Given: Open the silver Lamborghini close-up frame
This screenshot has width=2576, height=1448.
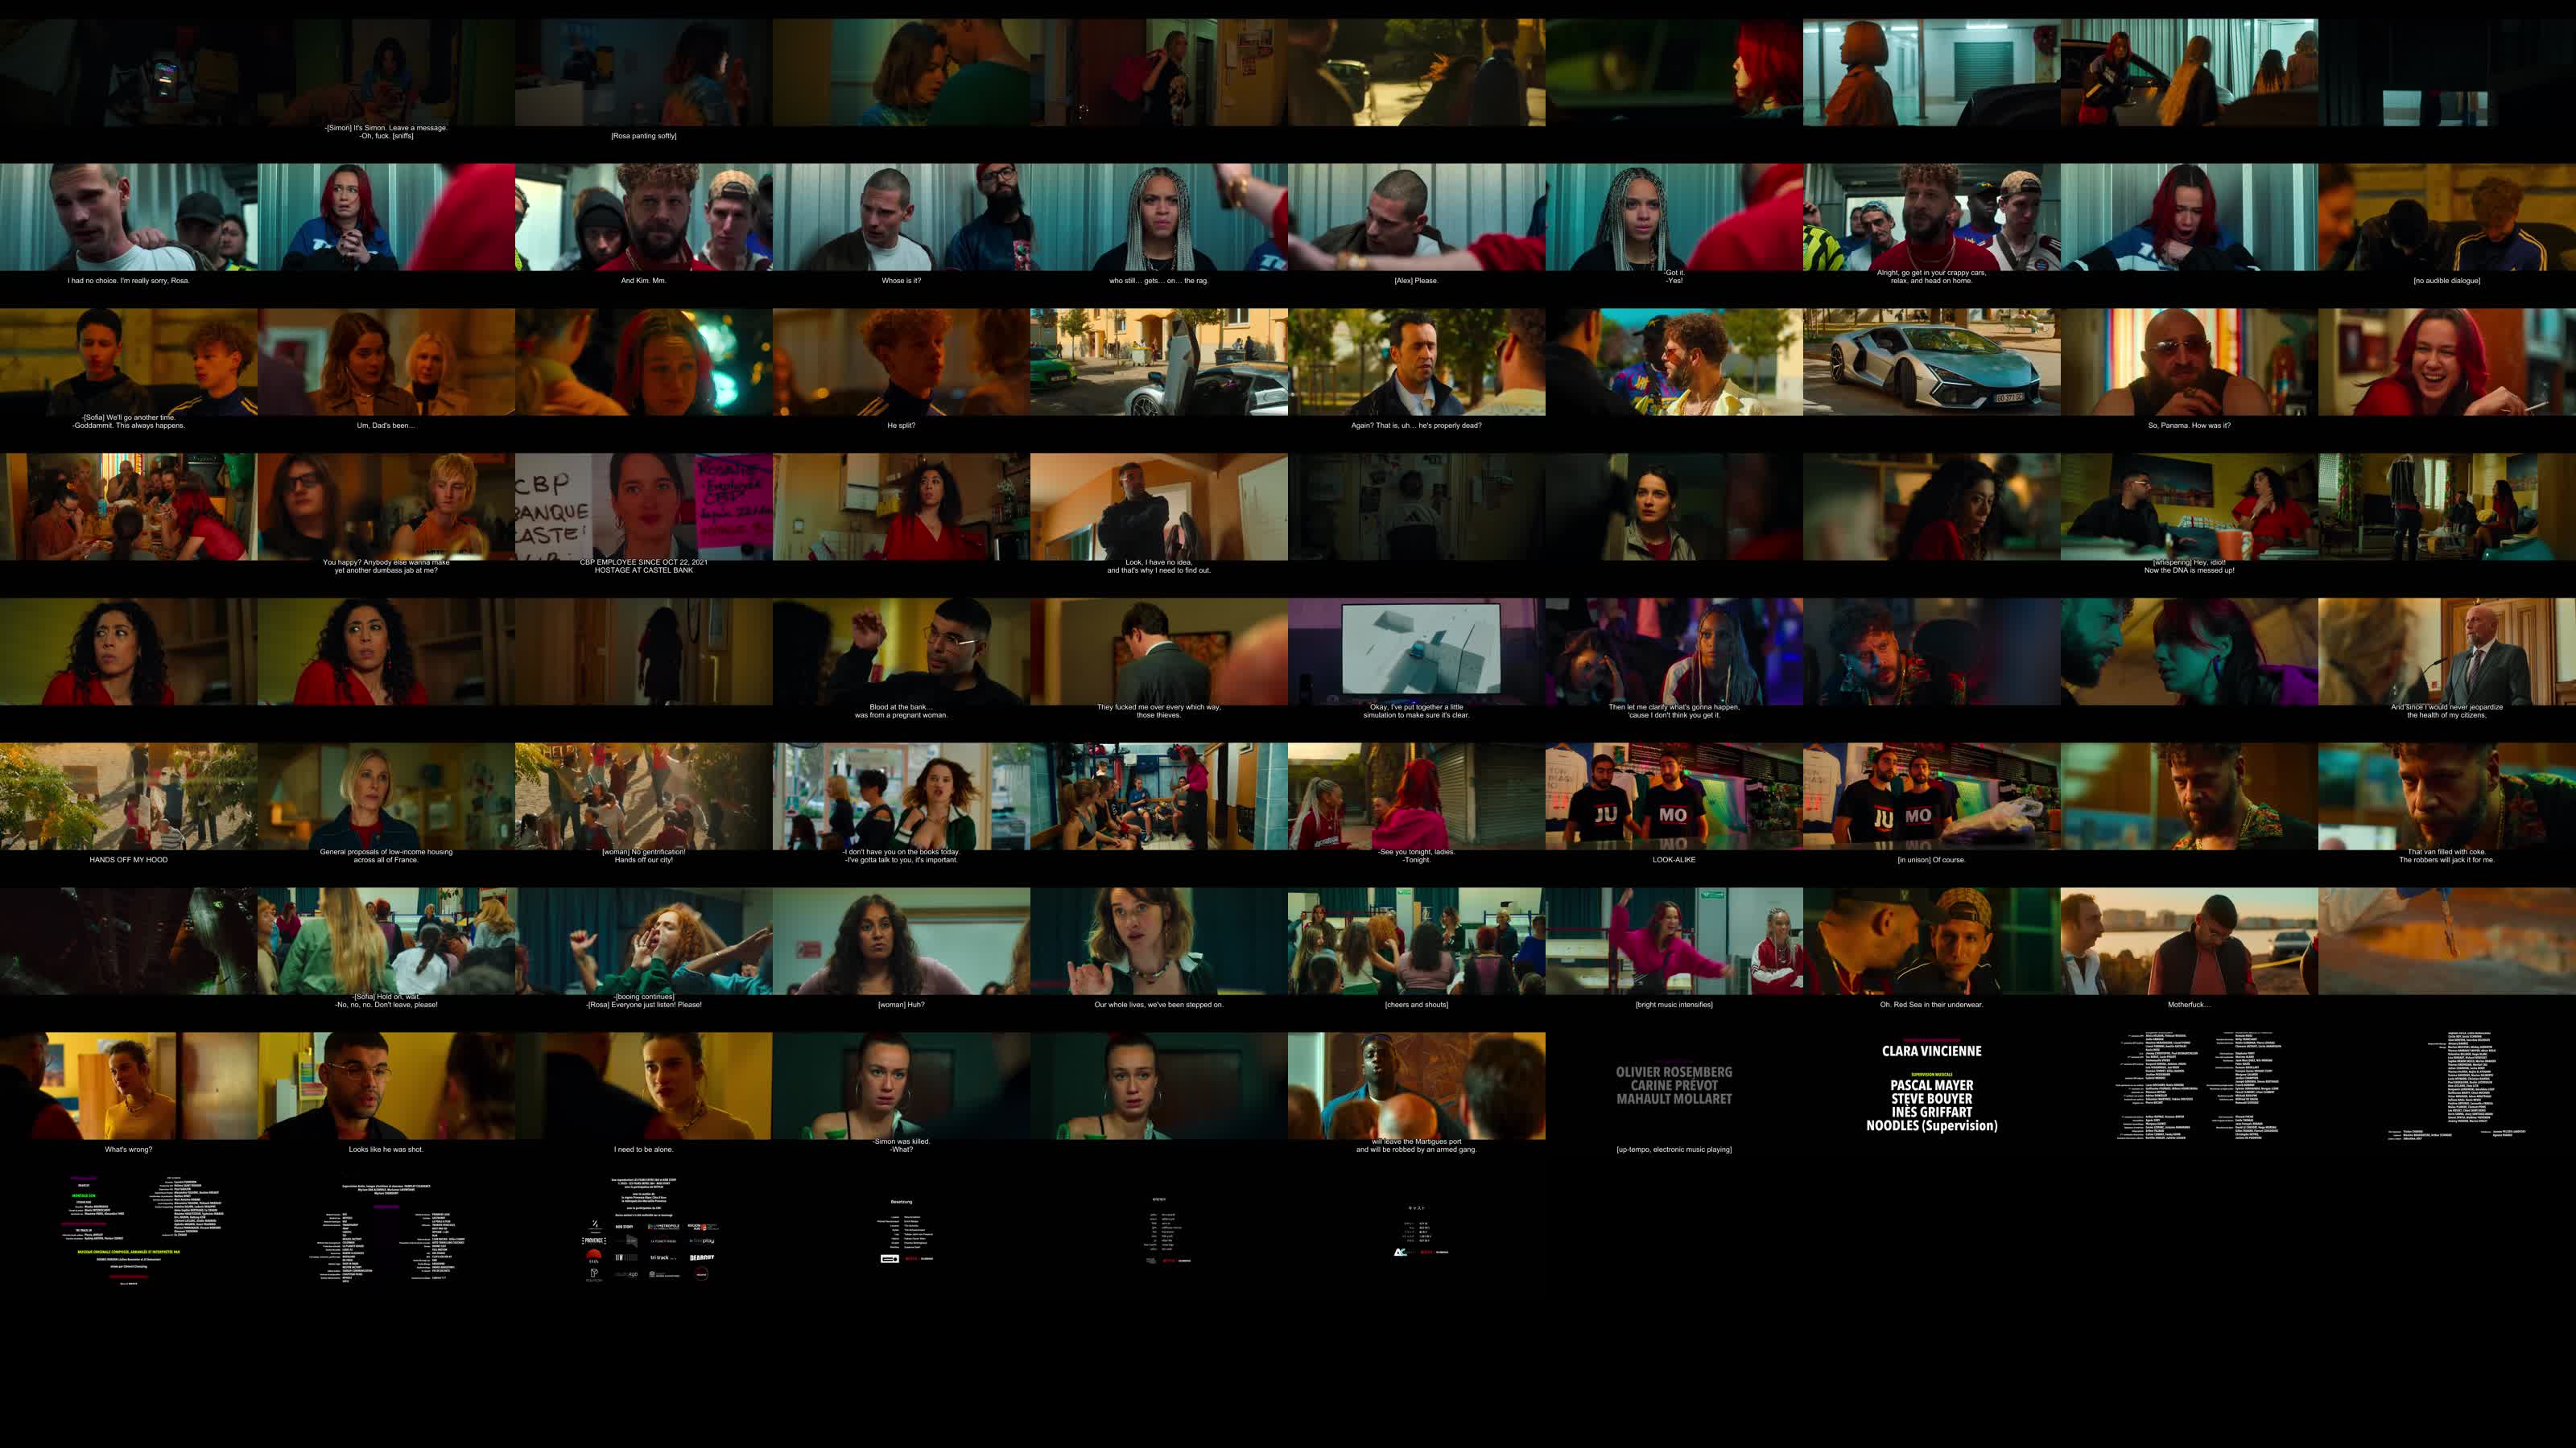Looking at the screenshot, I should (1931, 362).
